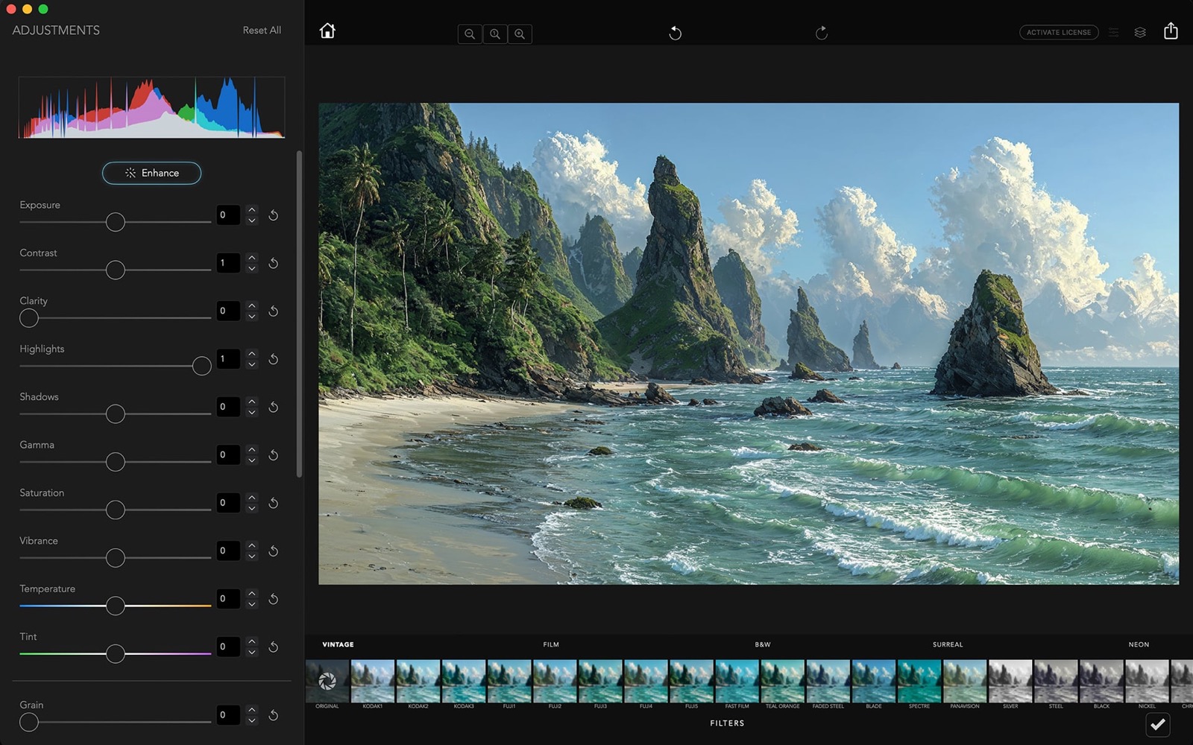Click the Activate License button

coord(1059,32)
